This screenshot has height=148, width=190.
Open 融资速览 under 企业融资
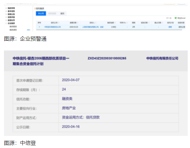point(13,30)
